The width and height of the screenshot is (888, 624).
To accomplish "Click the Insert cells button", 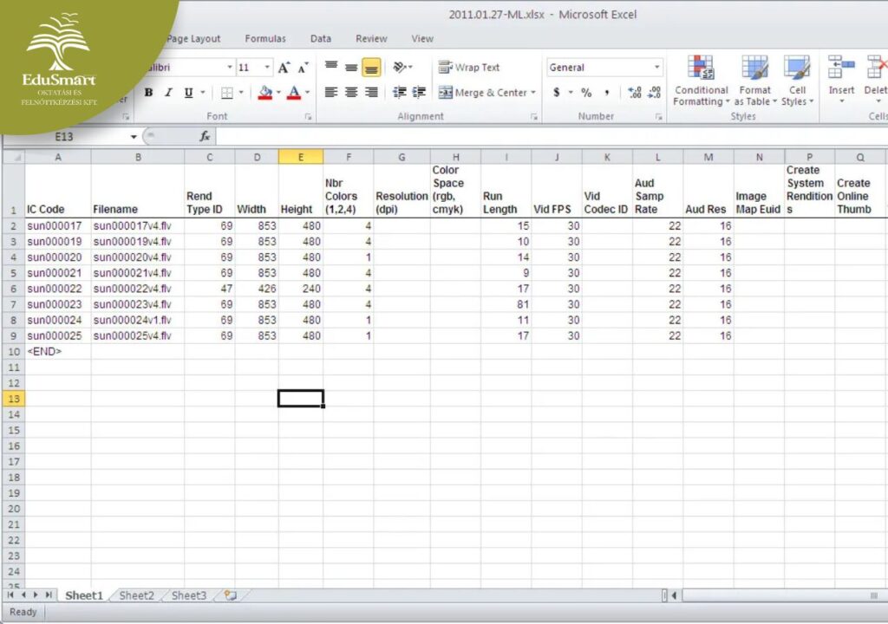I will (841, 82).
